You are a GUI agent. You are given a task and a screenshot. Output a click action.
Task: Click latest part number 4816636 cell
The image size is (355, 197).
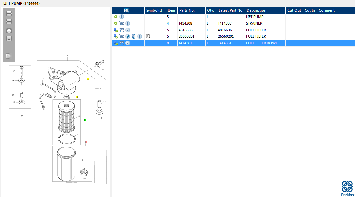(231, 30)
